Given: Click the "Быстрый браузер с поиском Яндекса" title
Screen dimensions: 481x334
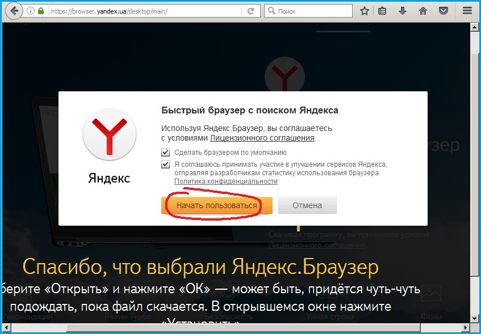Looking at the screenshot, I should pyautogui.click(x=250, y=111).
